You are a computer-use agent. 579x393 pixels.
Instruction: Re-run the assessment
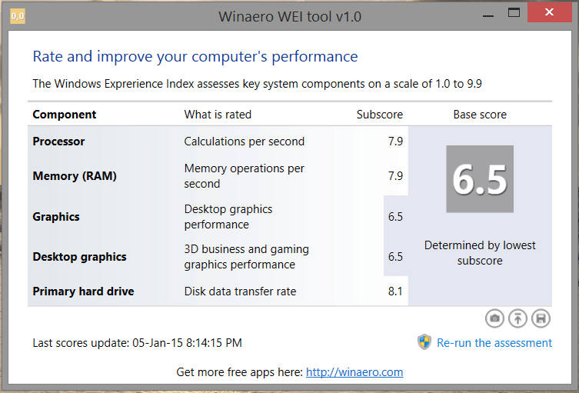click(x=494, y=343)
